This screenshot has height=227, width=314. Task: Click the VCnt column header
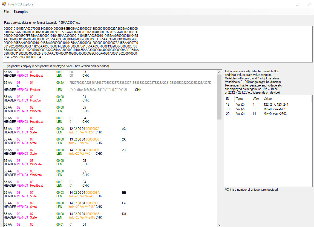pyautogui.click(x=256, y=99)
